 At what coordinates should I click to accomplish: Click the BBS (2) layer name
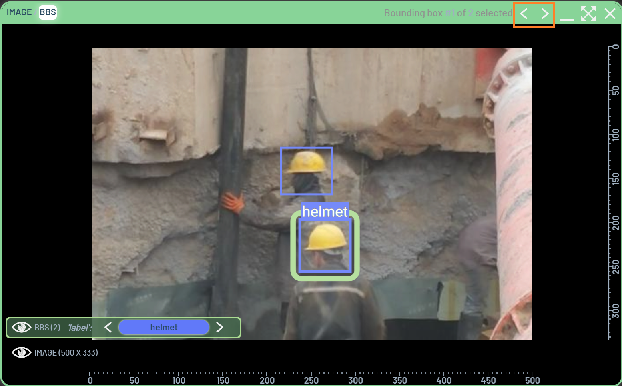pyautogui.click(x=47, y=328)
